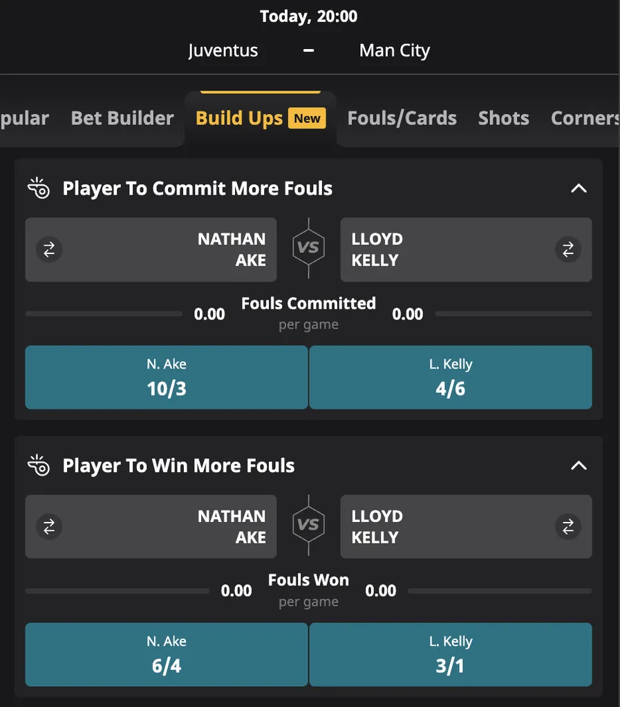Select the L. Kelly 3/1 odds
This screenshot has height=707, width=620.
coord(451,655)
